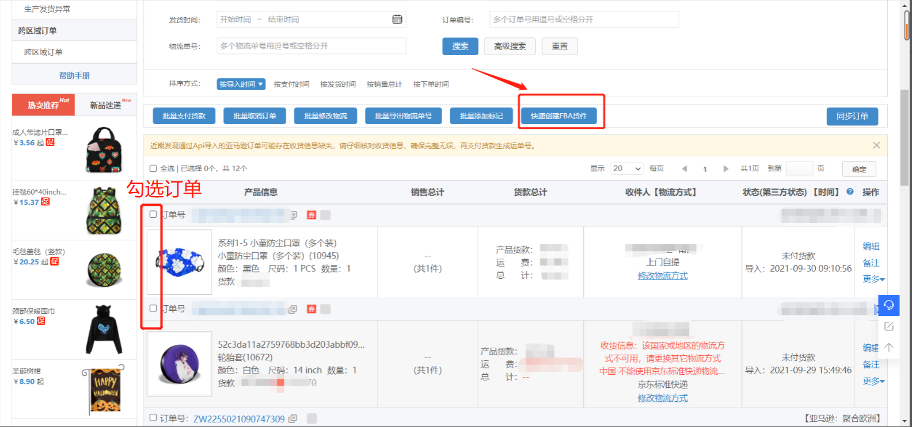
Task: Tick the 全选 select-all checkbox
Action: click(153, 168)
